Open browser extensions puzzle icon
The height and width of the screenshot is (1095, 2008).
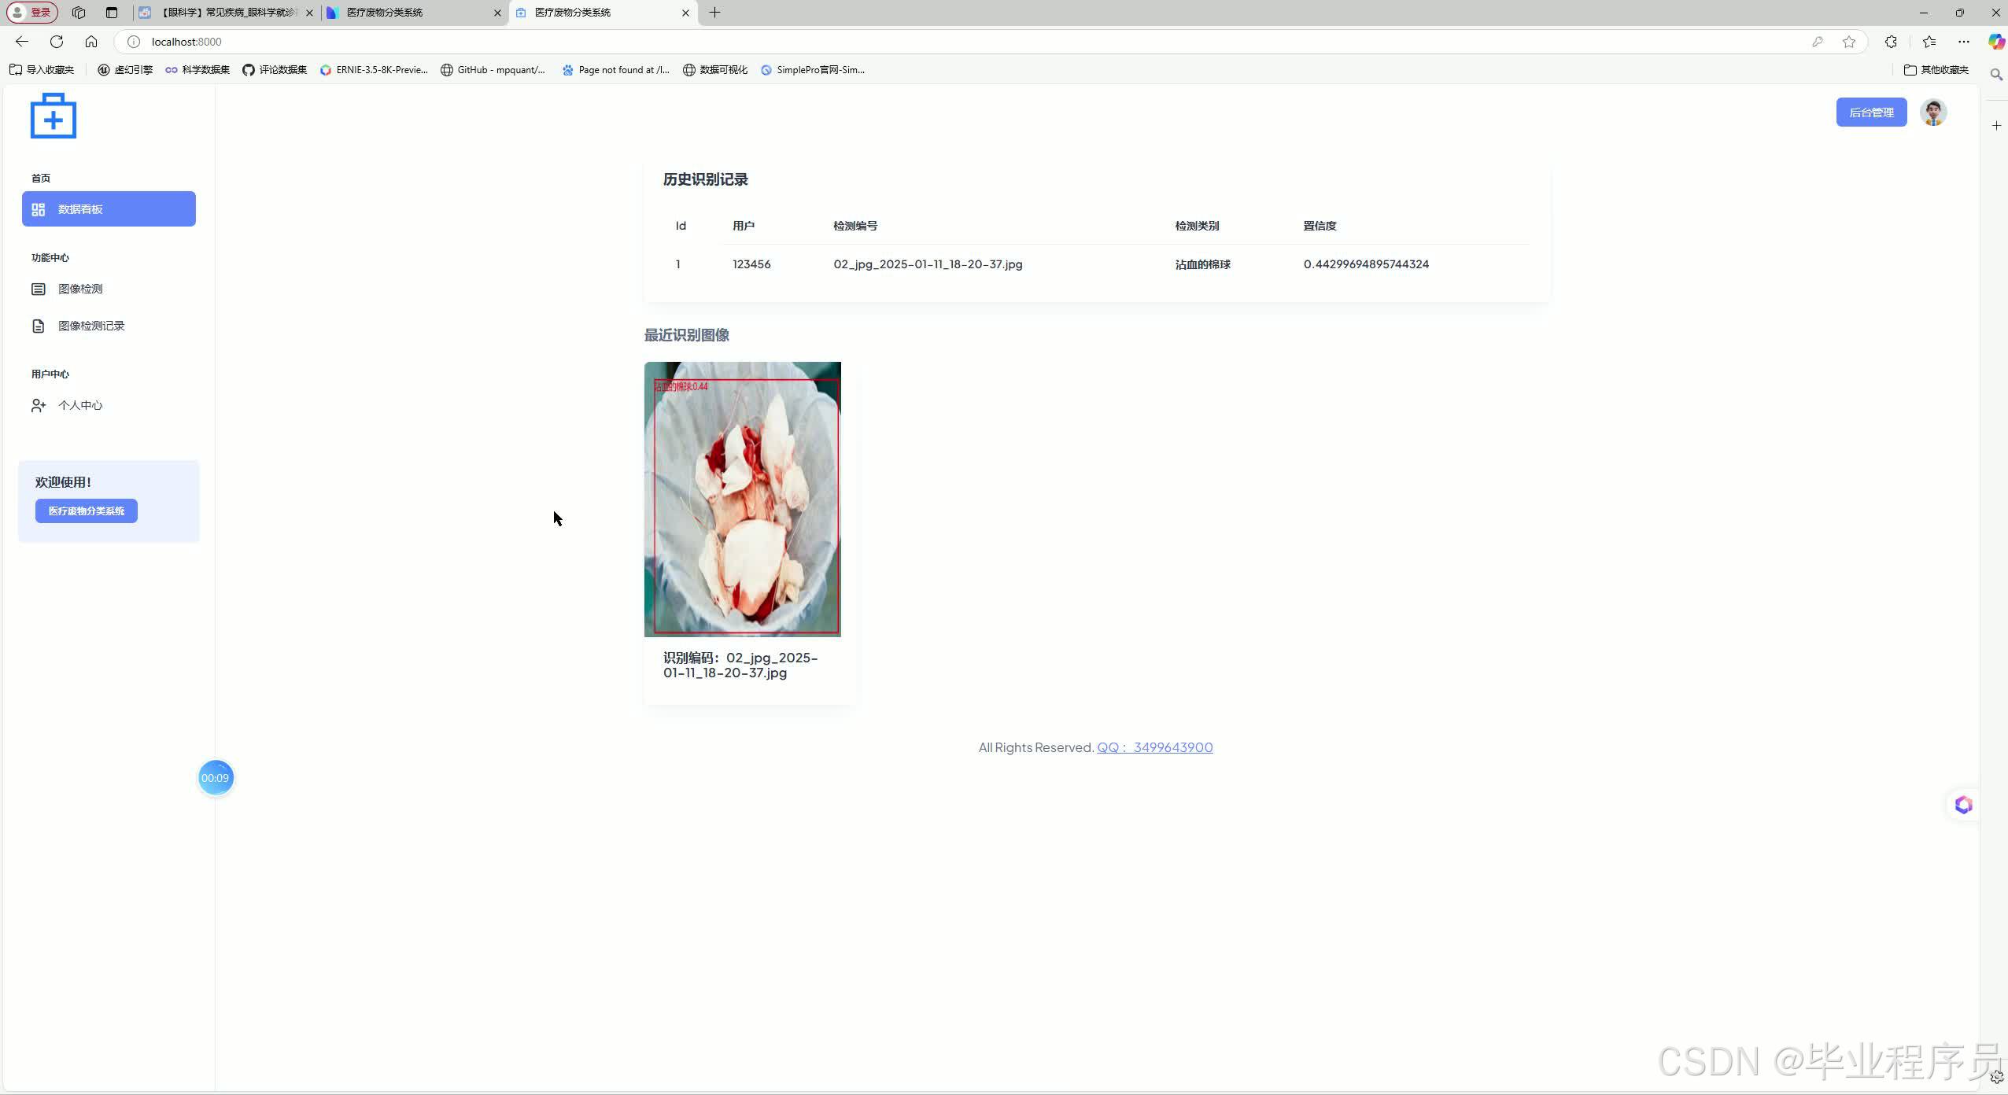(1891, 42)
